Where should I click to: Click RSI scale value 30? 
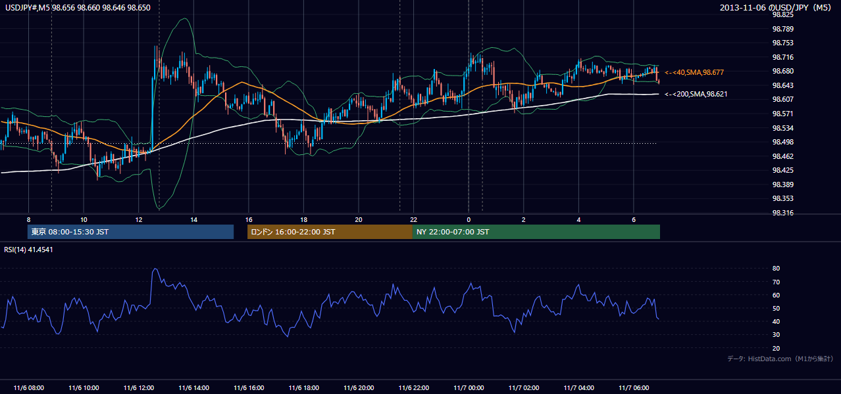coord(777,335)
